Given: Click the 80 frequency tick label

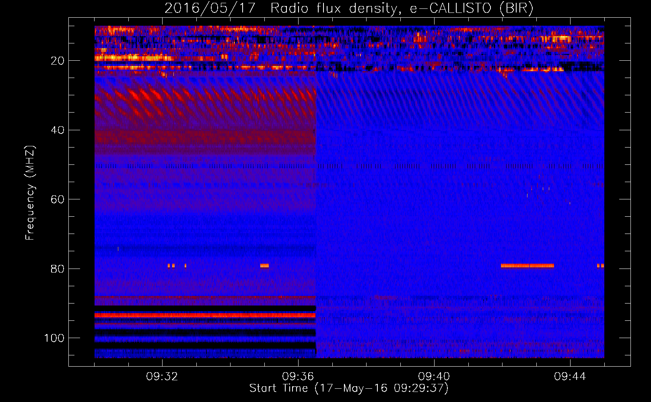Looking at the screenshot, I should 58,269.
